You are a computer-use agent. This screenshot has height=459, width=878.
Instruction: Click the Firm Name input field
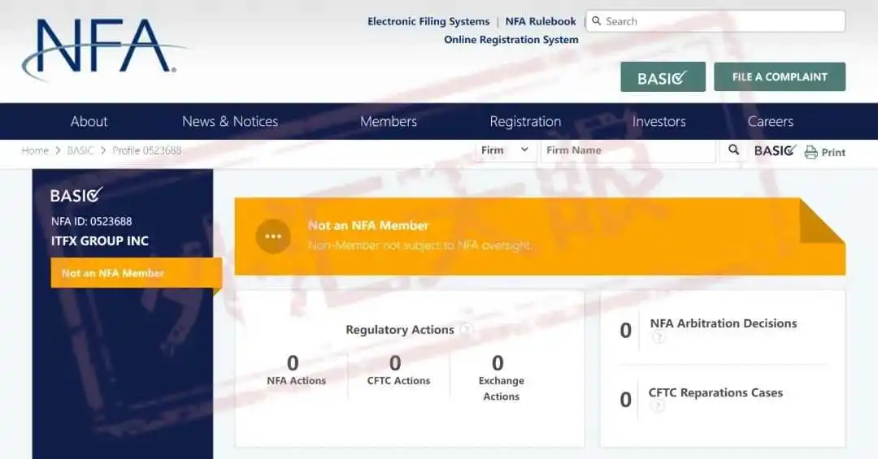coord(628,150)
